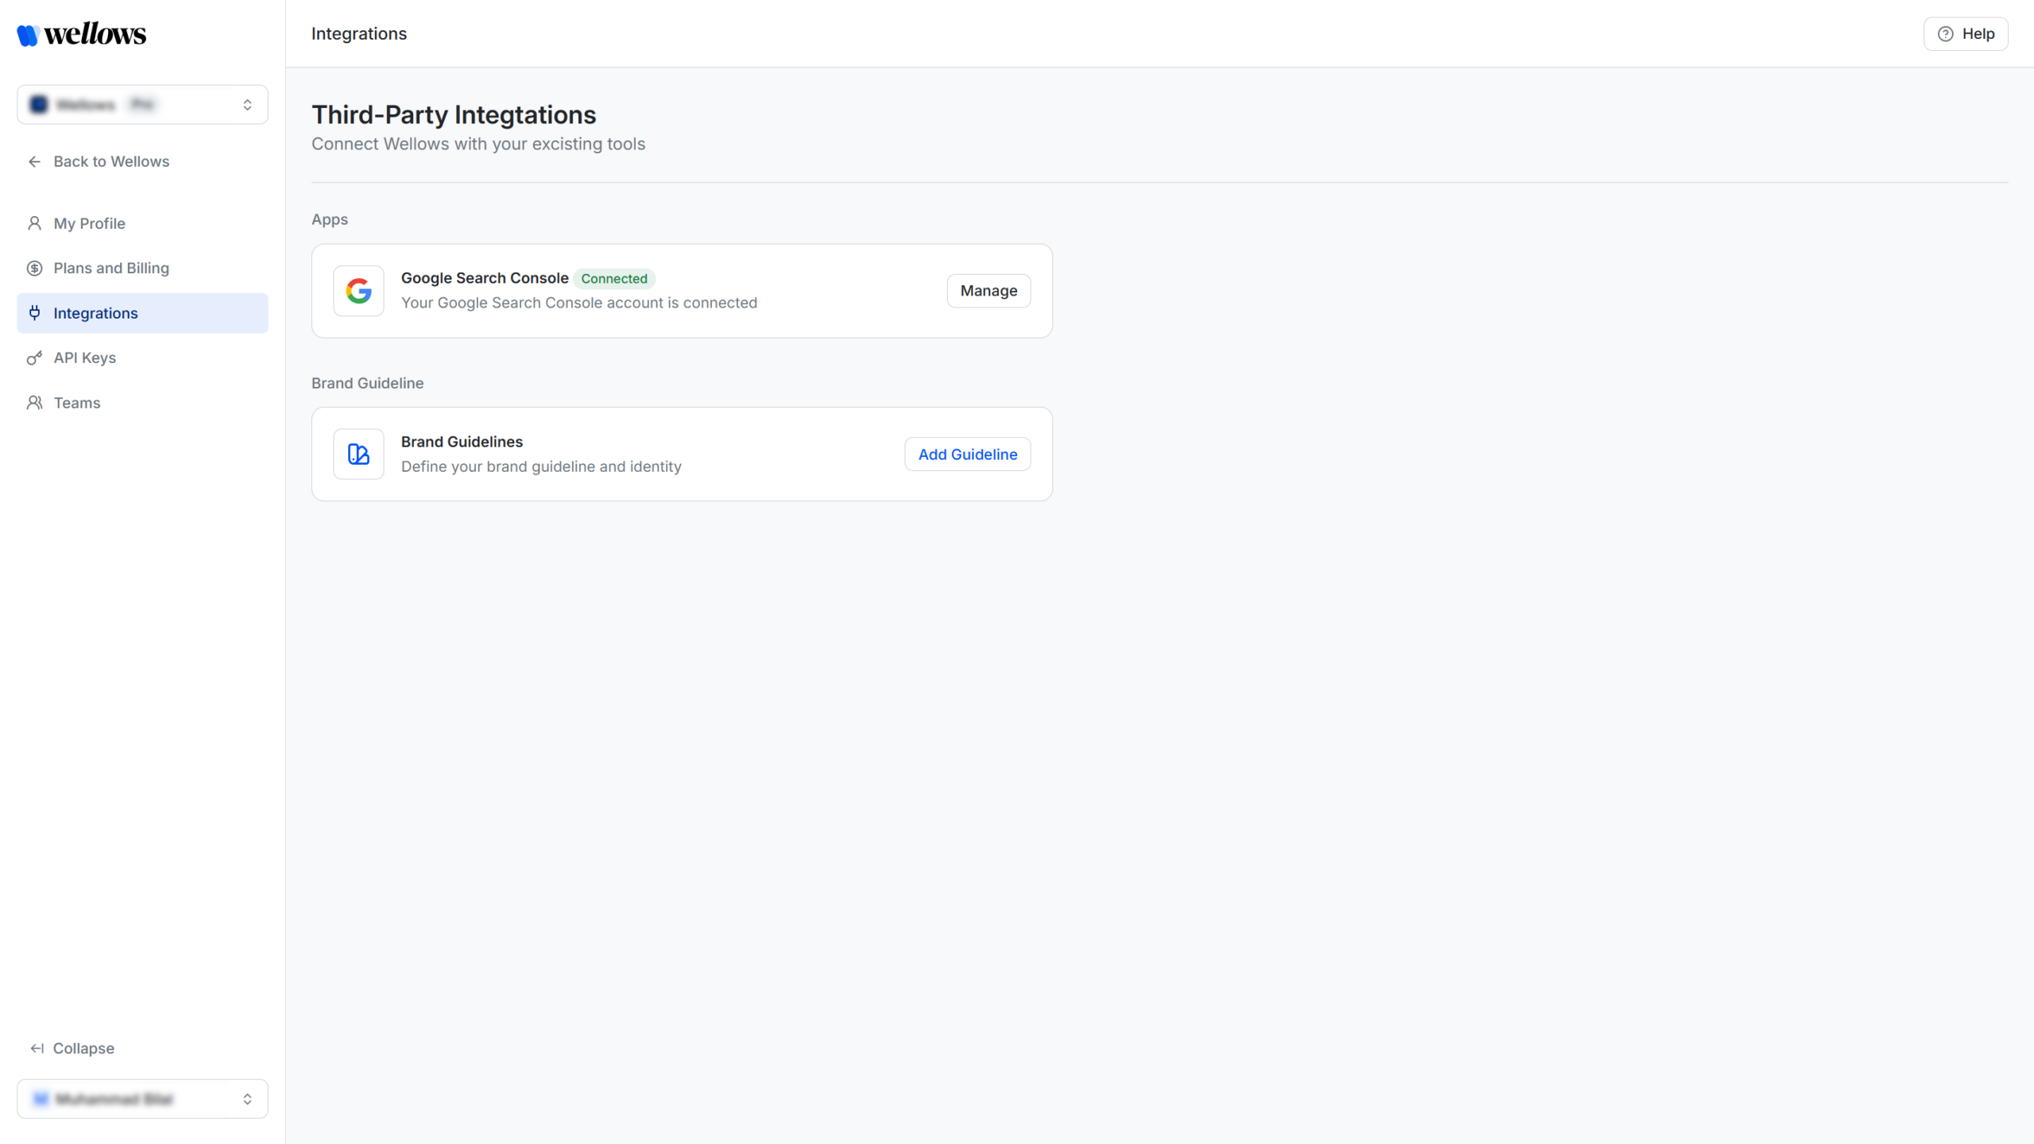
Task: Click the Wellows logo
Action: coord(80,33)
